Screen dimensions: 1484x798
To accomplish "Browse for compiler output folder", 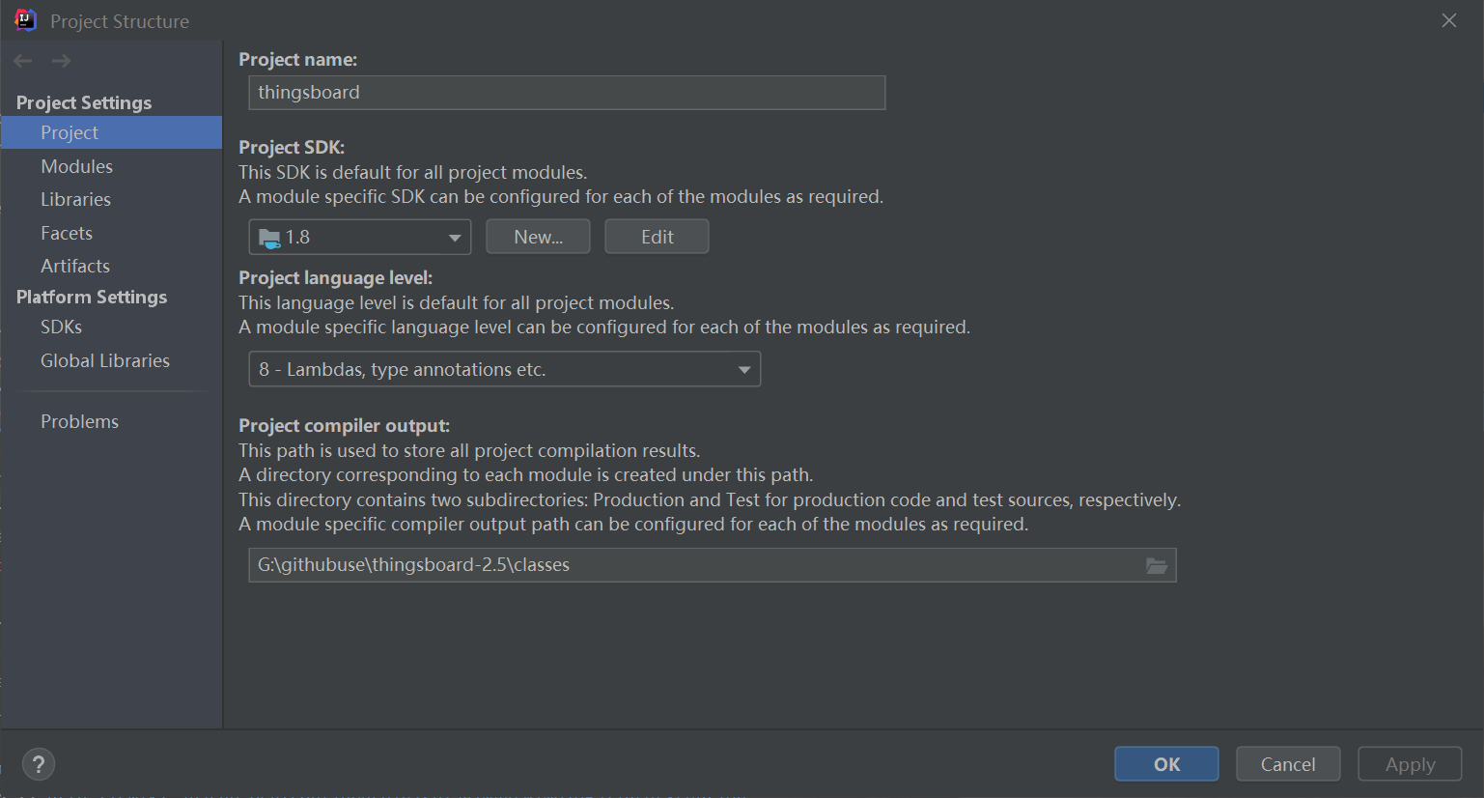I will tap(1157, 565).
